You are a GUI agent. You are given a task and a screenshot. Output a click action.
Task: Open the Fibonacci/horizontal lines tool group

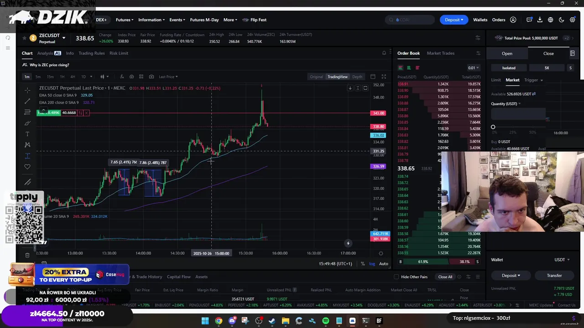click(27, 112)
